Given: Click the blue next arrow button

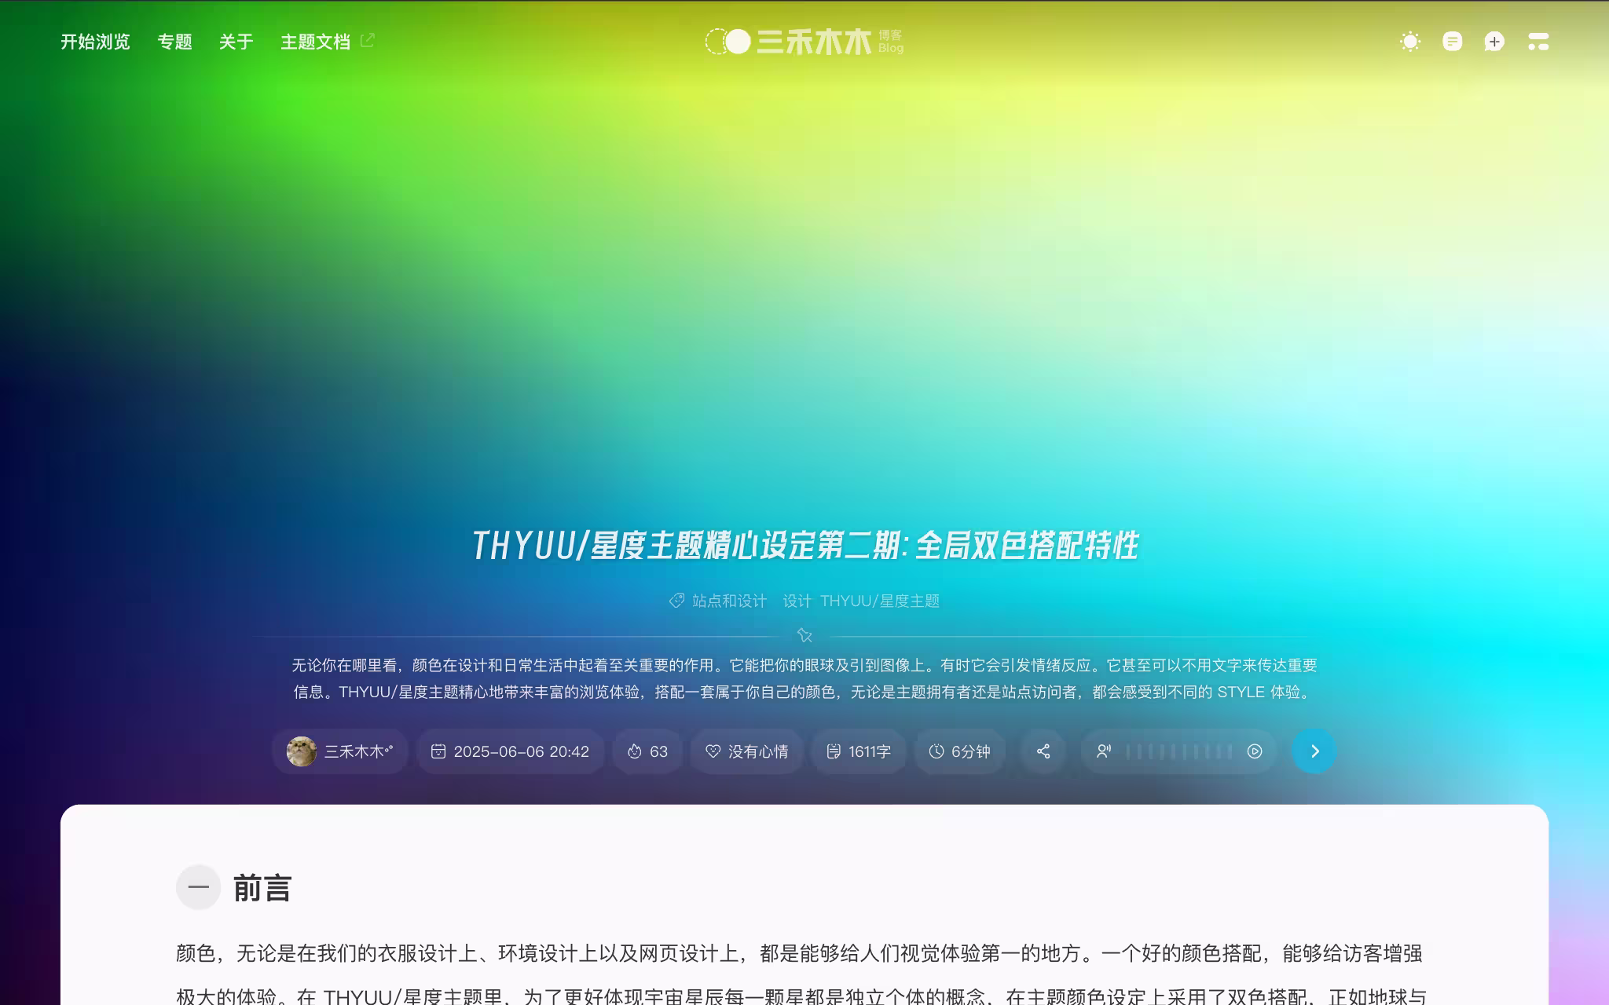Looking at the screenshot, I should tap(1314, 751).
